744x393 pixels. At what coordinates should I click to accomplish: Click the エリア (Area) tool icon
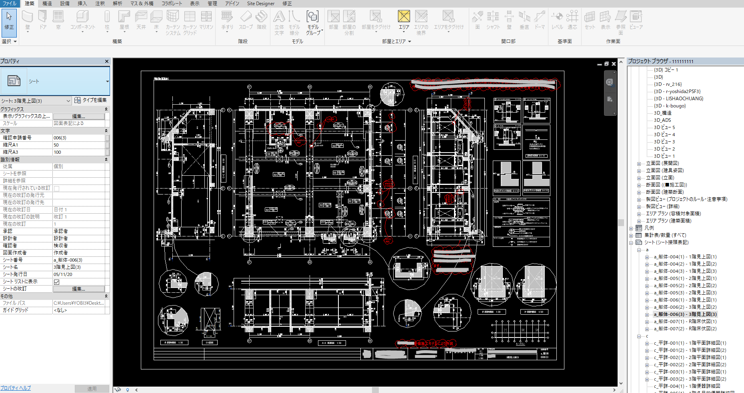pos(404,17)
